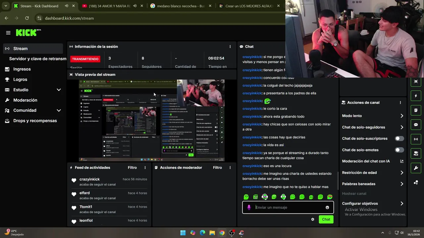Click crazyinkick username in latest chat message
Viewport: 424px width, 238px height.
pyautogui.click(x=252, y=187)
